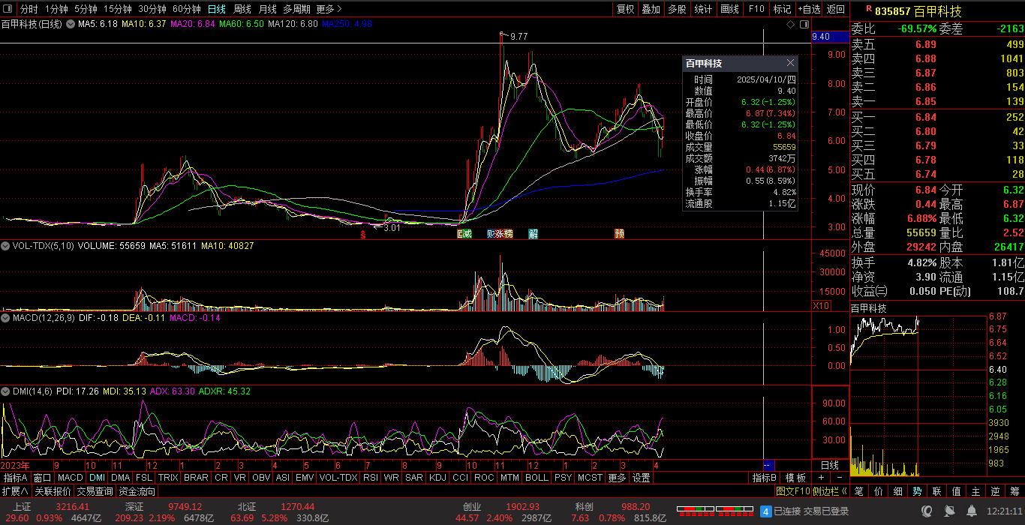Click the 多股 multi-stock button
This screenshot has height=525, width=1025.
click(677, 9)
